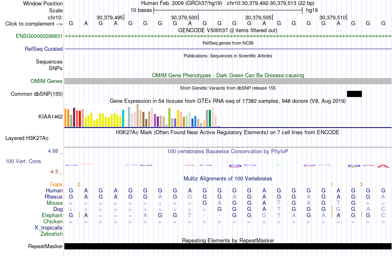392x256 pixels.
Task: Open the GTEx Gene Expression track title
Action: click(x=227, y=101)
